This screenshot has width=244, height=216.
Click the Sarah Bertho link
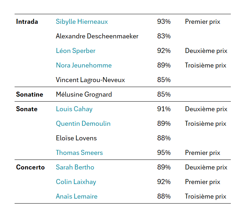pos(75,167)
